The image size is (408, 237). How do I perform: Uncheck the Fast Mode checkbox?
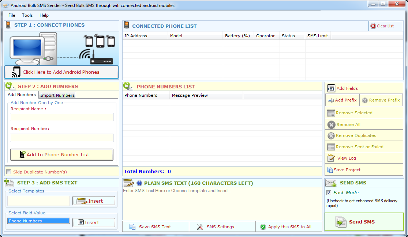(329, 192)
